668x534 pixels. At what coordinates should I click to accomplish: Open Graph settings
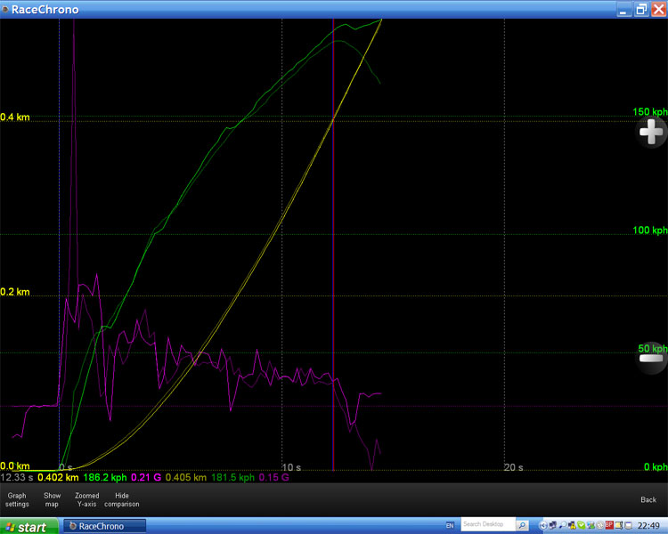point(17,499)
